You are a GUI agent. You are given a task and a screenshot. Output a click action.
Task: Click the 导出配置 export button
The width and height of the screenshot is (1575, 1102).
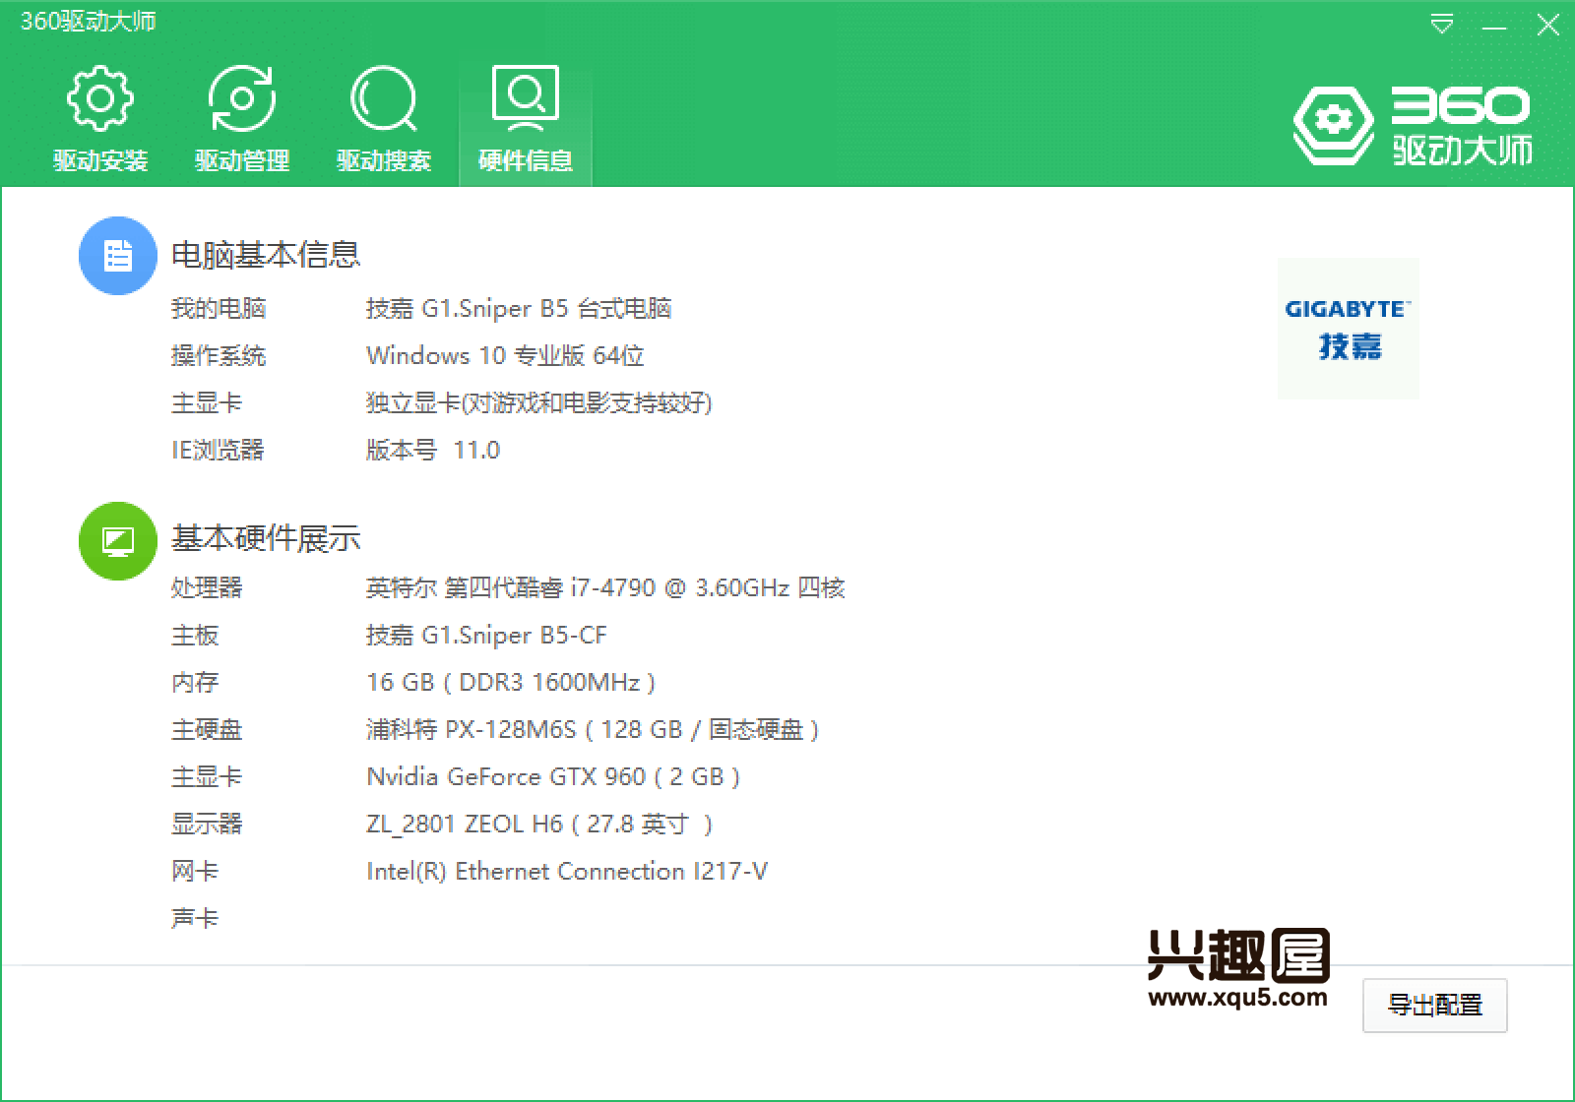coord(1434,1005)
